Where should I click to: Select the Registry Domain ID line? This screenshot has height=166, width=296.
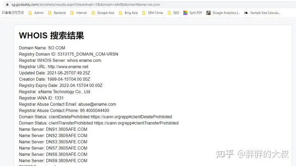pyautogui.click(x=69, y=54)
